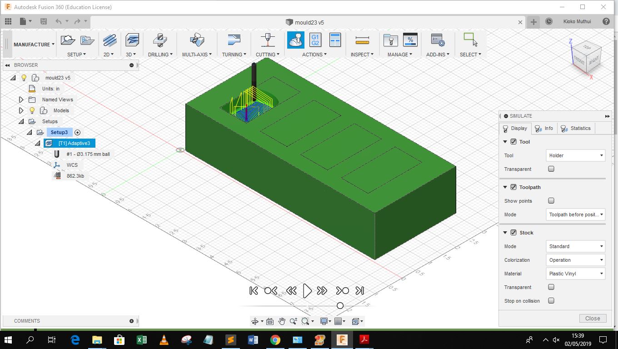Open the Task Manager percent icon
Viewport: 618px width, 349px height.
coord(410,40)
